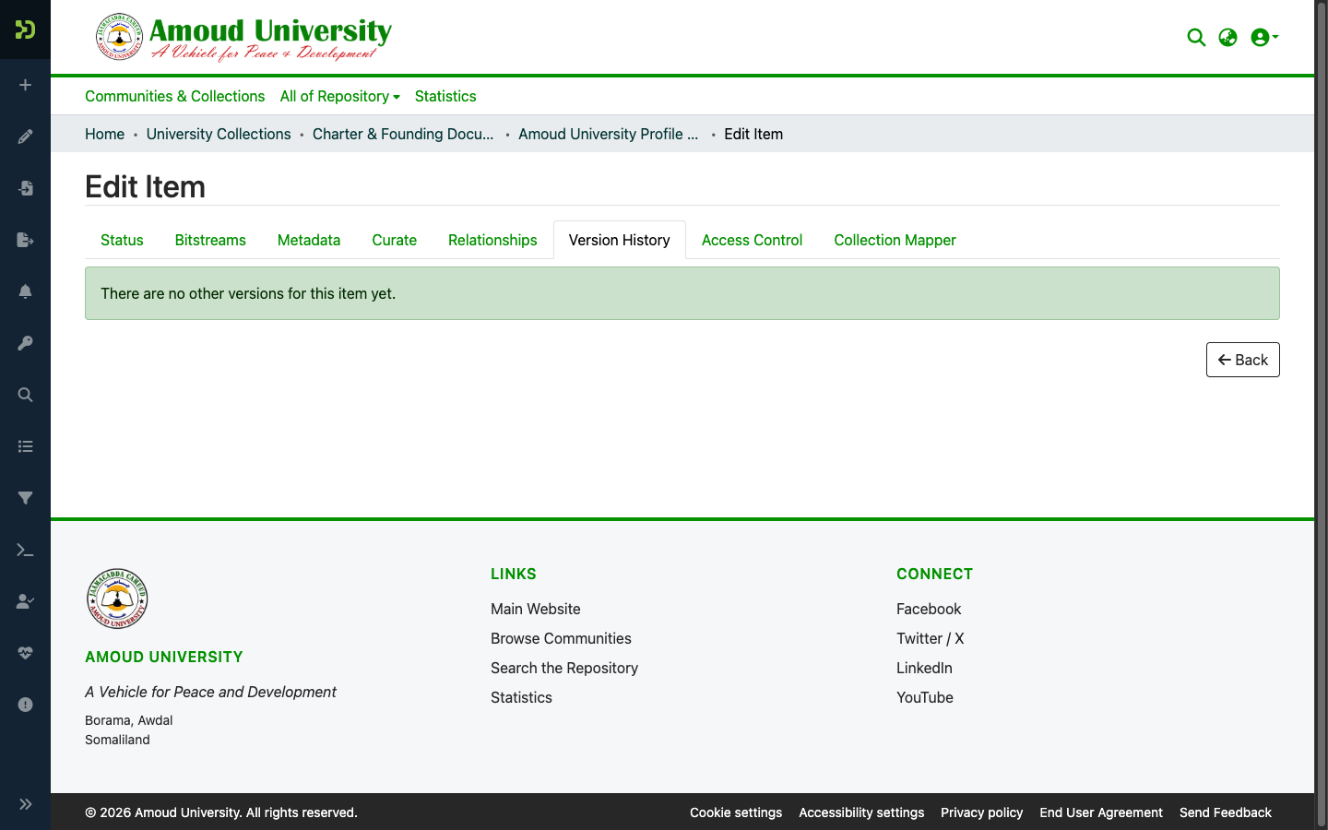The width and height of the screenshot is (1328, 830).
Task: Open the End User Agreement link
Action: [x=1101, y=812]
